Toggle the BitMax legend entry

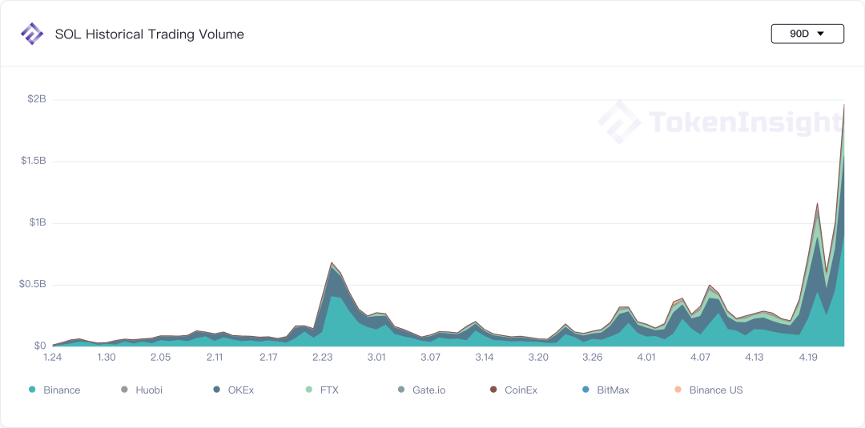[605, 390]
